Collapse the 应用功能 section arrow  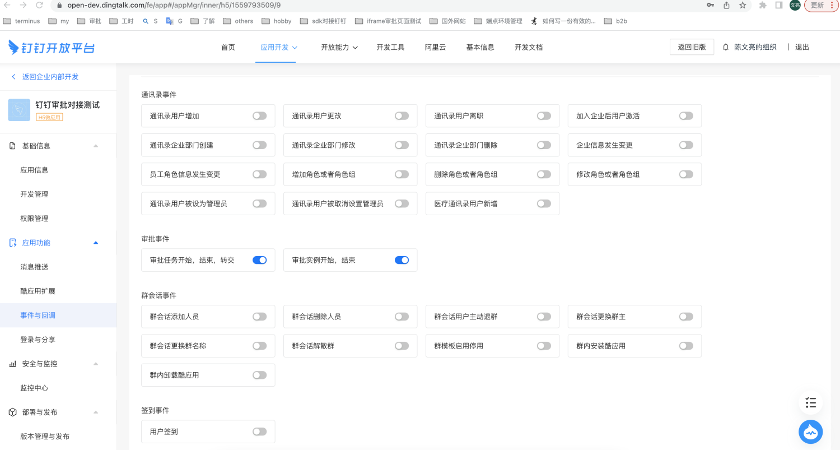(96, 243)
